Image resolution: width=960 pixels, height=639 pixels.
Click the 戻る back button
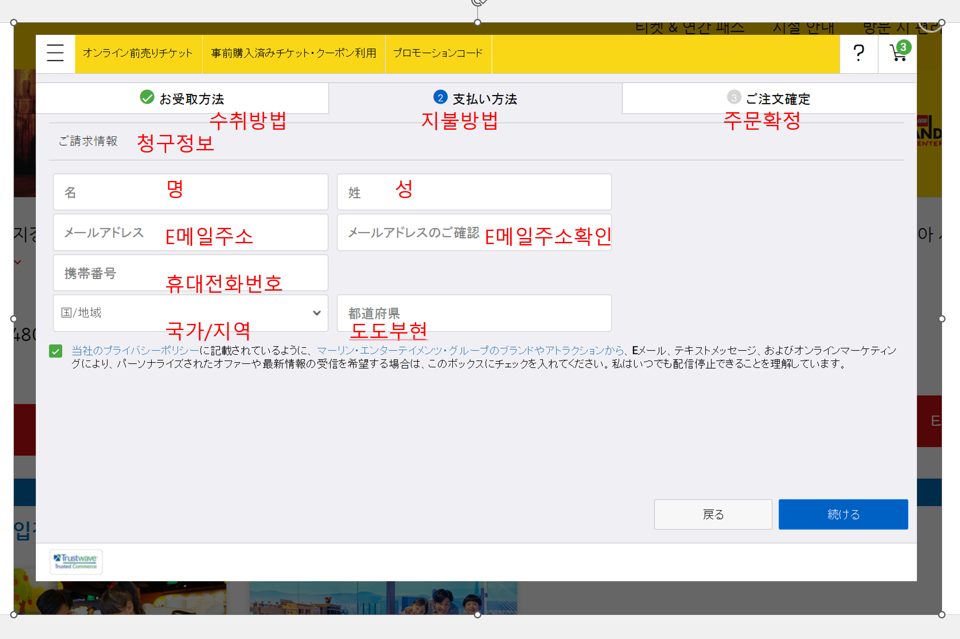pyautogui.click(x=713, y=514)
